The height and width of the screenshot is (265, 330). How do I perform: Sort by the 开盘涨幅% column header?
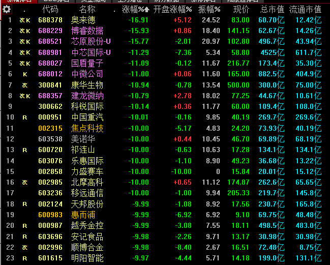click(172, 10)
